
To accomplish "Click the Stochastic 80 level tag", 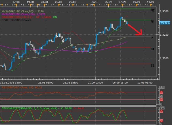I will [161, 111].
